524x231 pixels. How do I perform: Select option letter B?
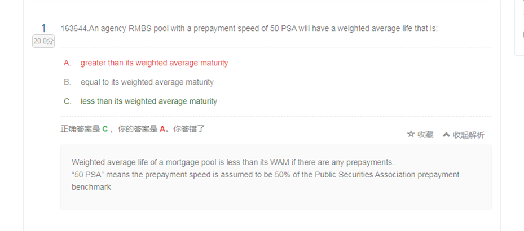click(x=67, y=82)
